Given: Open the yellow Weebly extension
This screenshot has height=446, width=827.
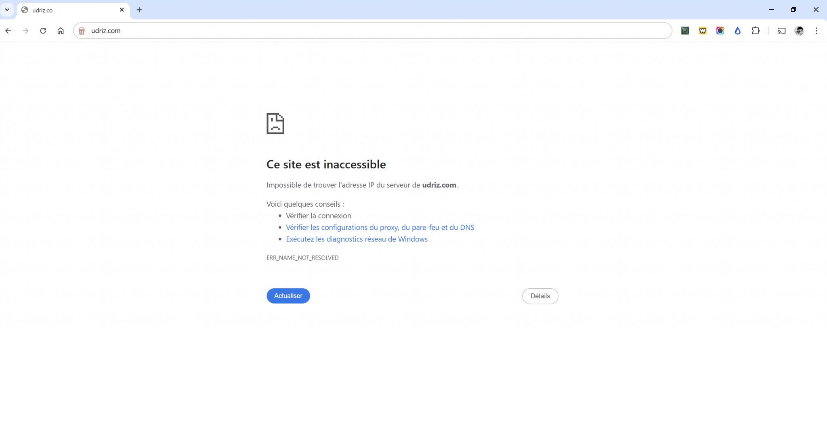Looking at the screenshot, I should (x=703, y=30).
